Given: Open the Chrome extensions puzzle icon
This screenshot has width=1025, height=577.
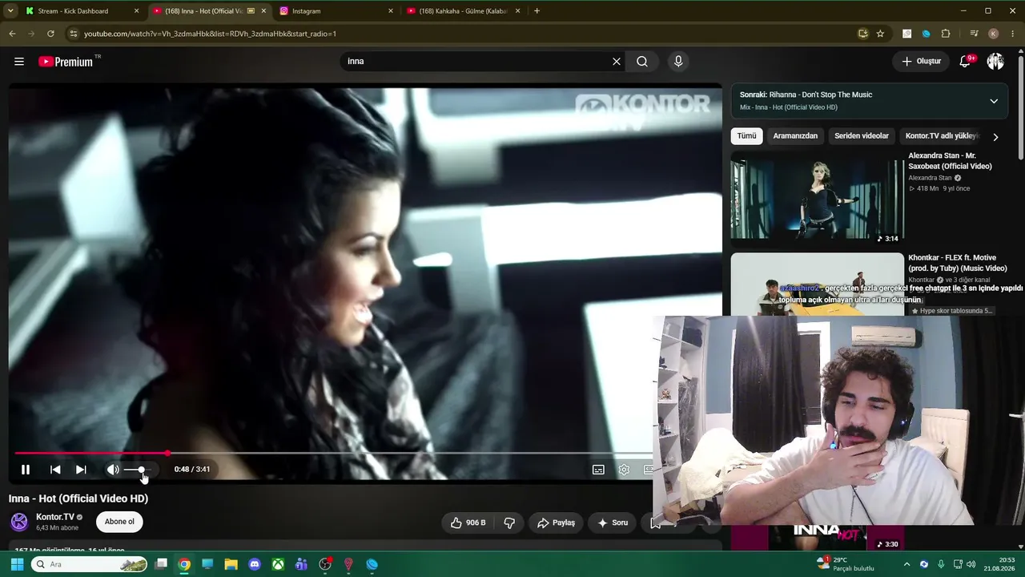Looking at the screenshot, I should point(946,34).
